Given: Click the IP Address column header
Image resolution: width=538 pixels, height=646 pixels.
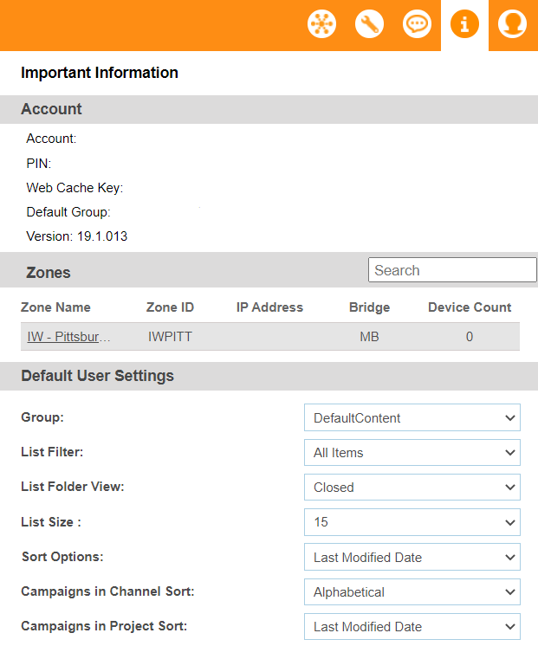Looking at the screenshot, I should (269, 307).
